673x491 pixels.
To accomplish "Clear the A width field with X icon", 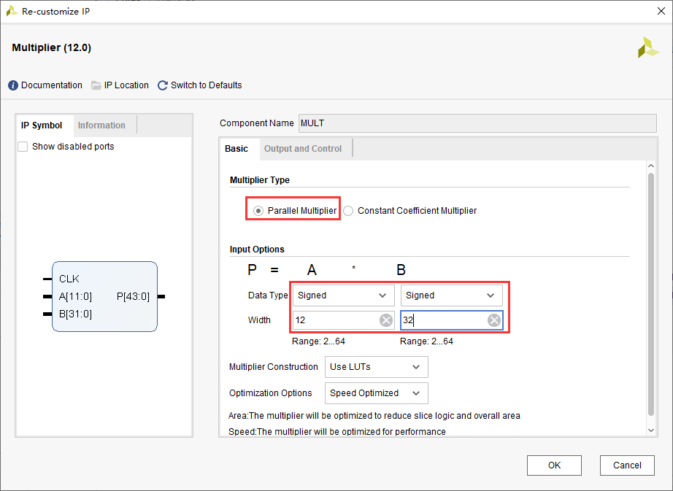I will pyautogui.click(x=385, y=320).
